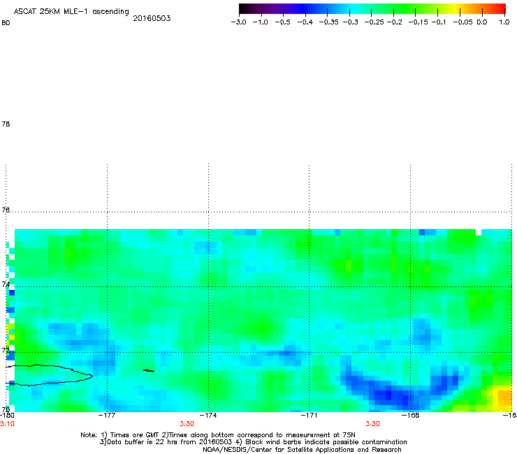The height and width of the screenshot is (454, 517).
Task: Click the 1.0 colorbar label
Action: [504, 22]
